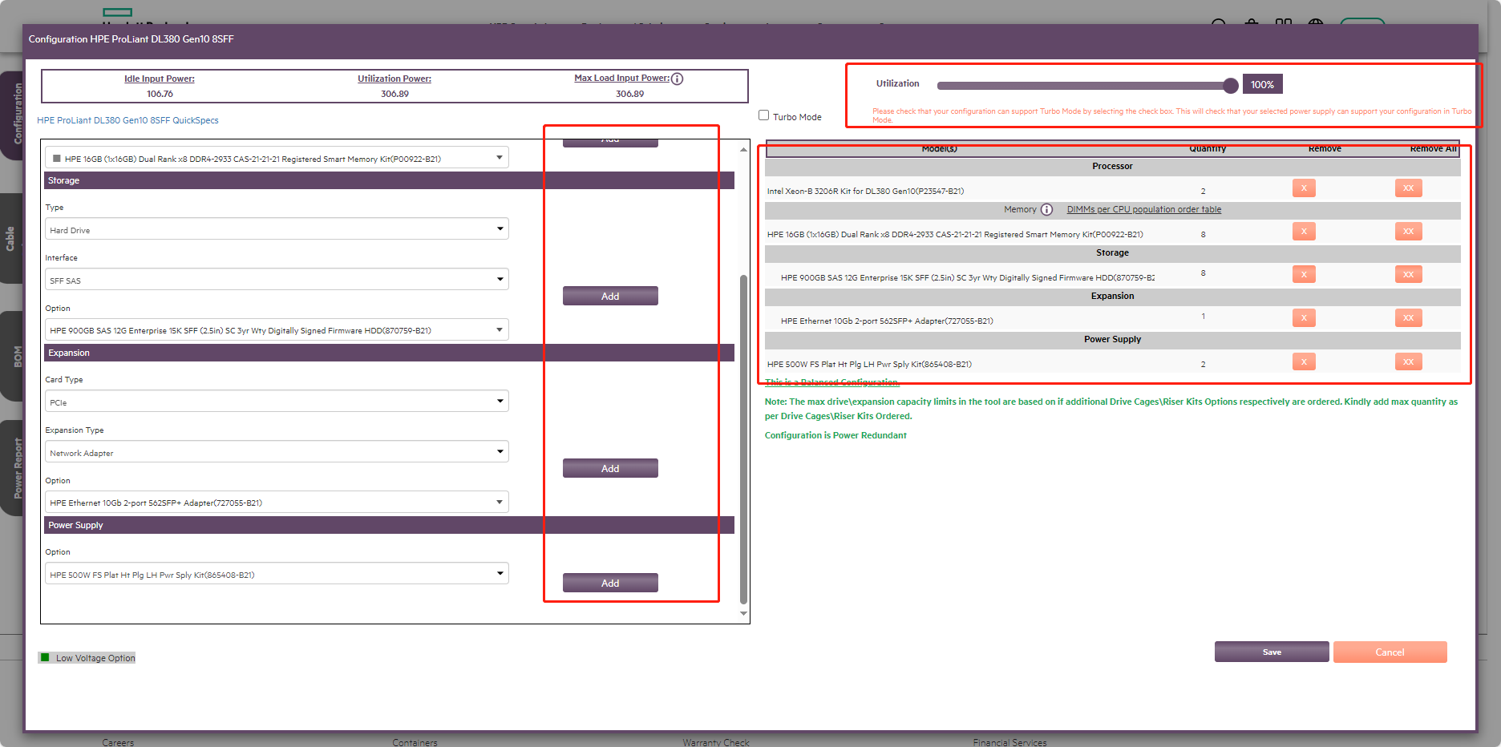The width and height of the screenshot is (1501, 747).
Task: Click Add for the Storage section
Action: (610, 296)
